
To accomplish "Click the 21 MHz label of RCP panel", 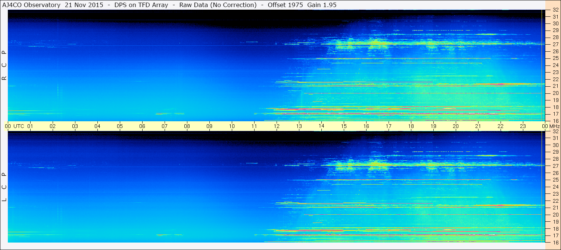I will tap(555, 86).
